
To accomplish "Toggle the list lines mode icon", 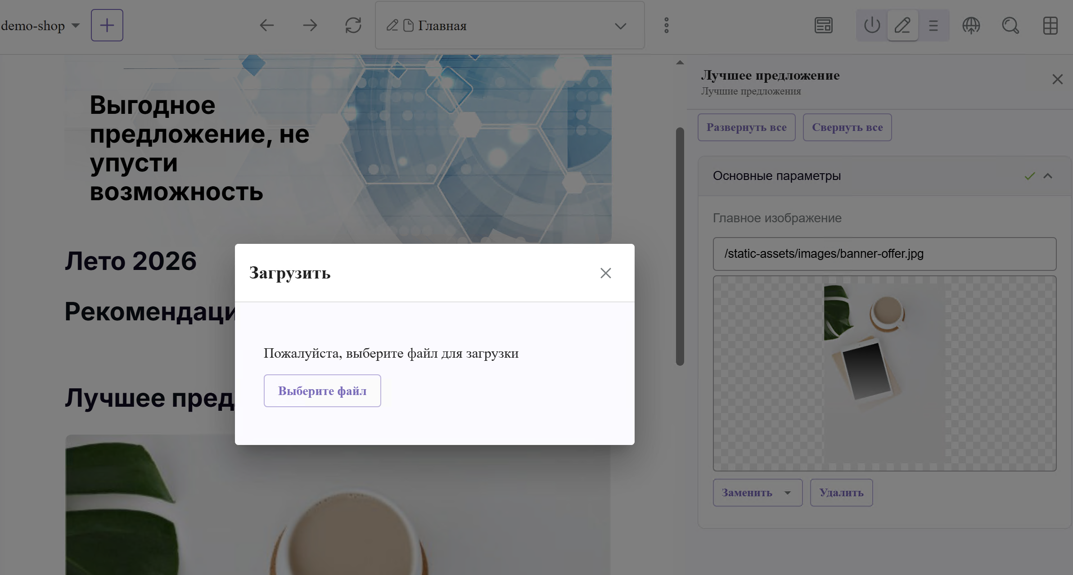I will point(933,25).
